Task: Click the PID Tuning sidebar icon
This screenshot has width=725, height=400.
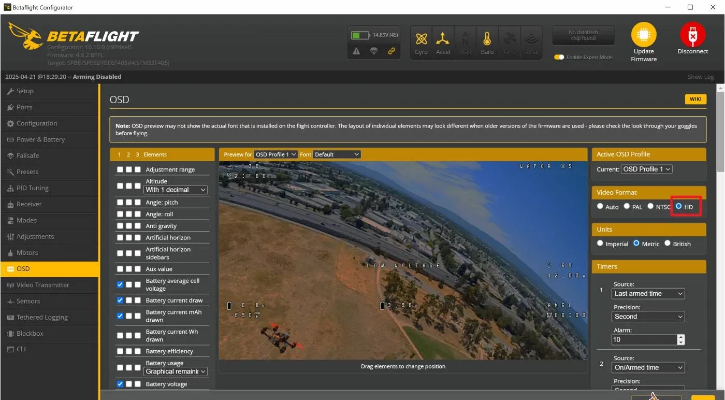Action: (x=10, y=188)
